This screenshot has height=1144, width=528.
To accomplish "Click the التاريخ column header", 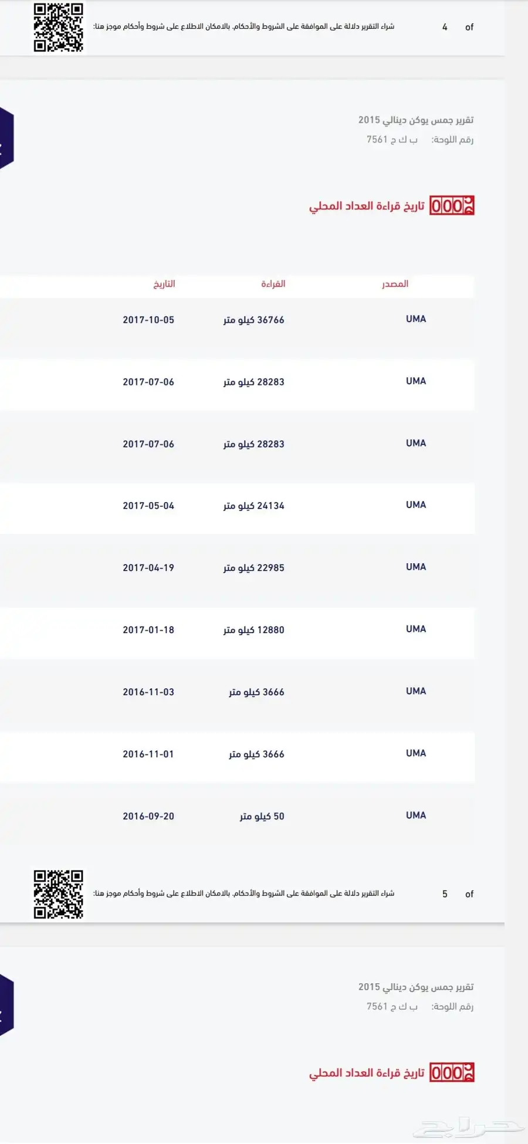I will 164,284.
